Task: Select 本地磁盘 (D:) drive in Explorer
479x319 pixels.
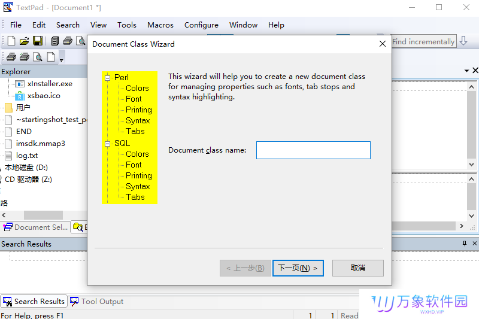Action: pyautogui.click(x=26, y=168)
